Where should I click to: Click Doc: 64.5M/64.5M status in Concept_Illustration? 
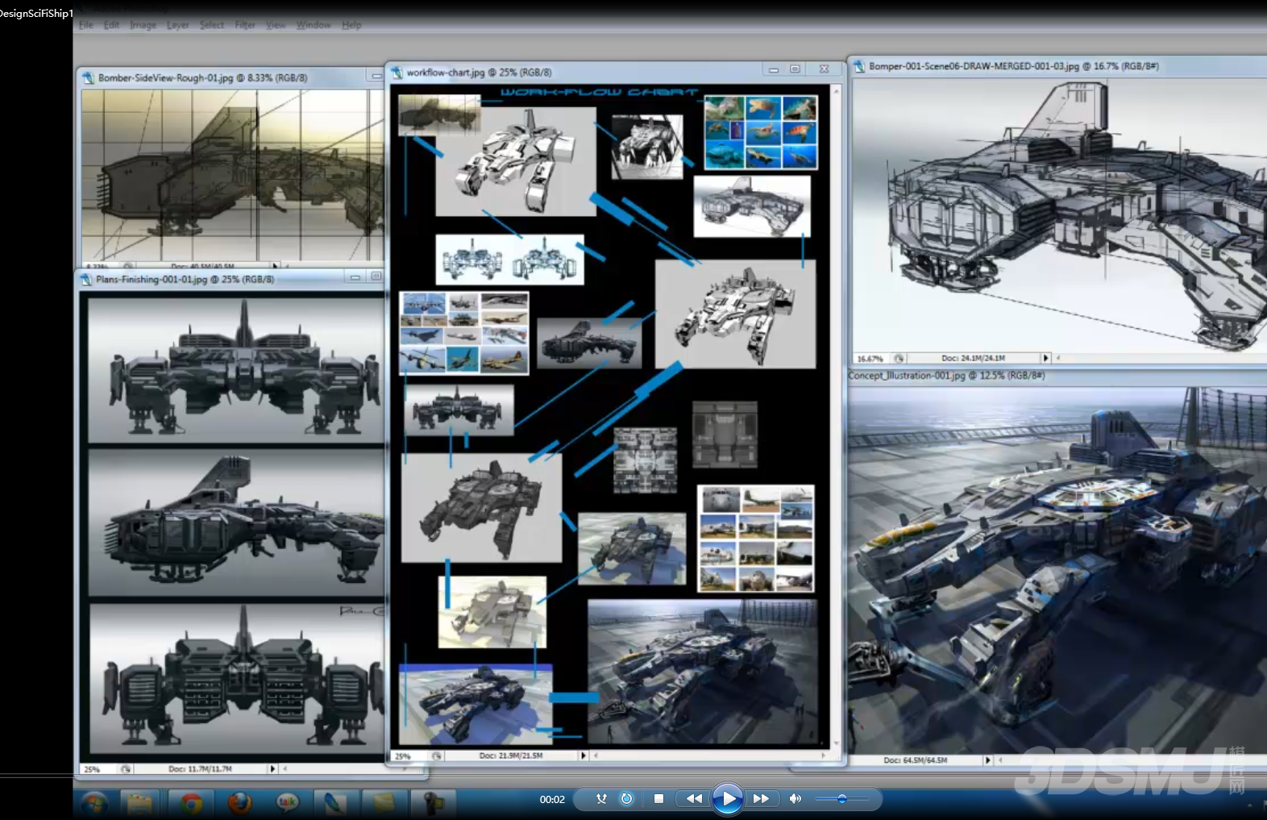pyautogui.click(x=916, y=760)
